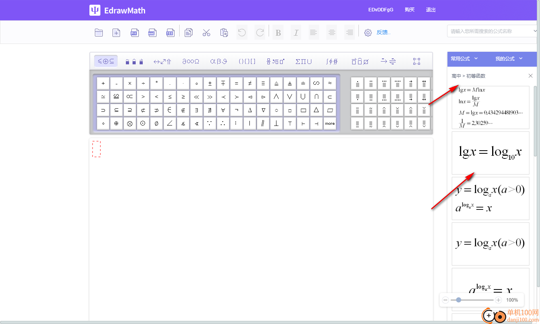Insert the for all ∀ symbol

(223, 110)
